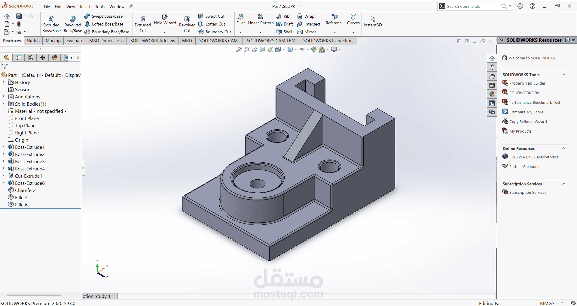Click the Search Commands field

click(x=472, y=6)
